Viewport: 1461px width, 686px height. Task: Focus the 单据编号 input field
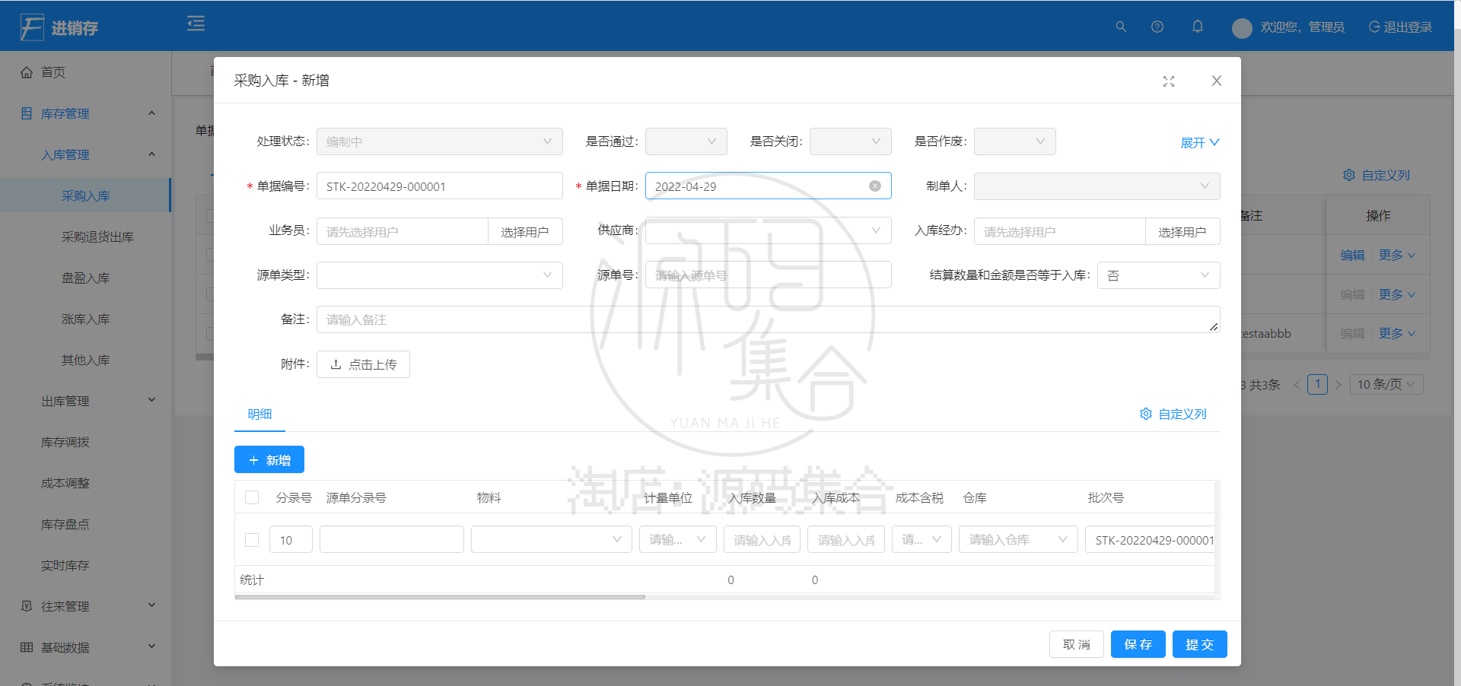(x=440, y=186)
